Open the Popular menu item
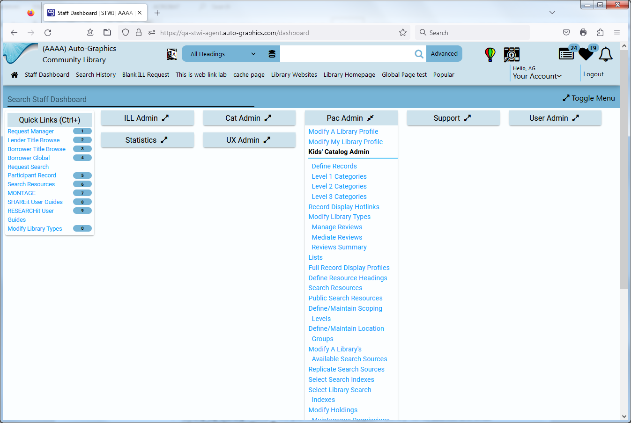The image size is (631, 423). pos(444,75)
